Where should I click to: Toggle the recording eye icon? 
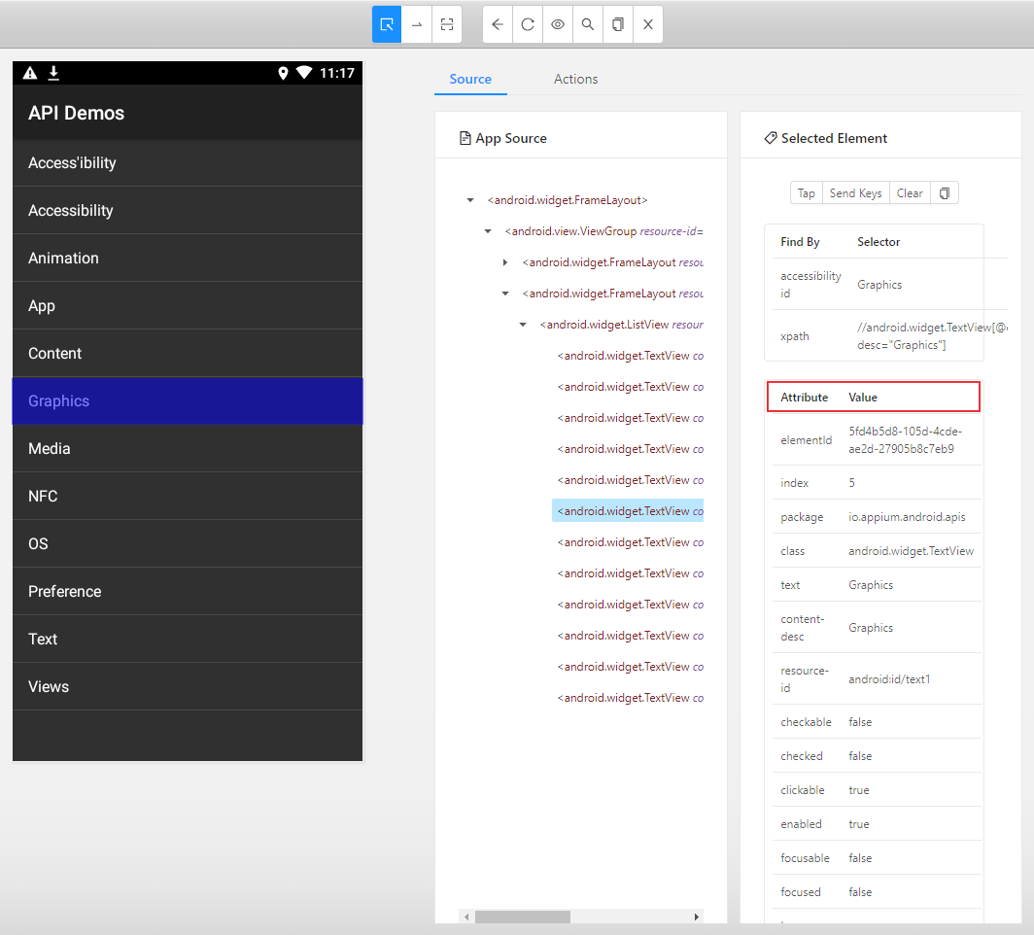pyautogui.click(x=558, y=24)
